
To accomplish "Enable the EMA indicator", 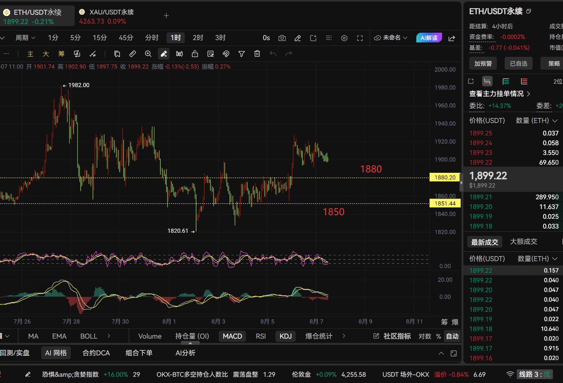I will coord(59,336).
